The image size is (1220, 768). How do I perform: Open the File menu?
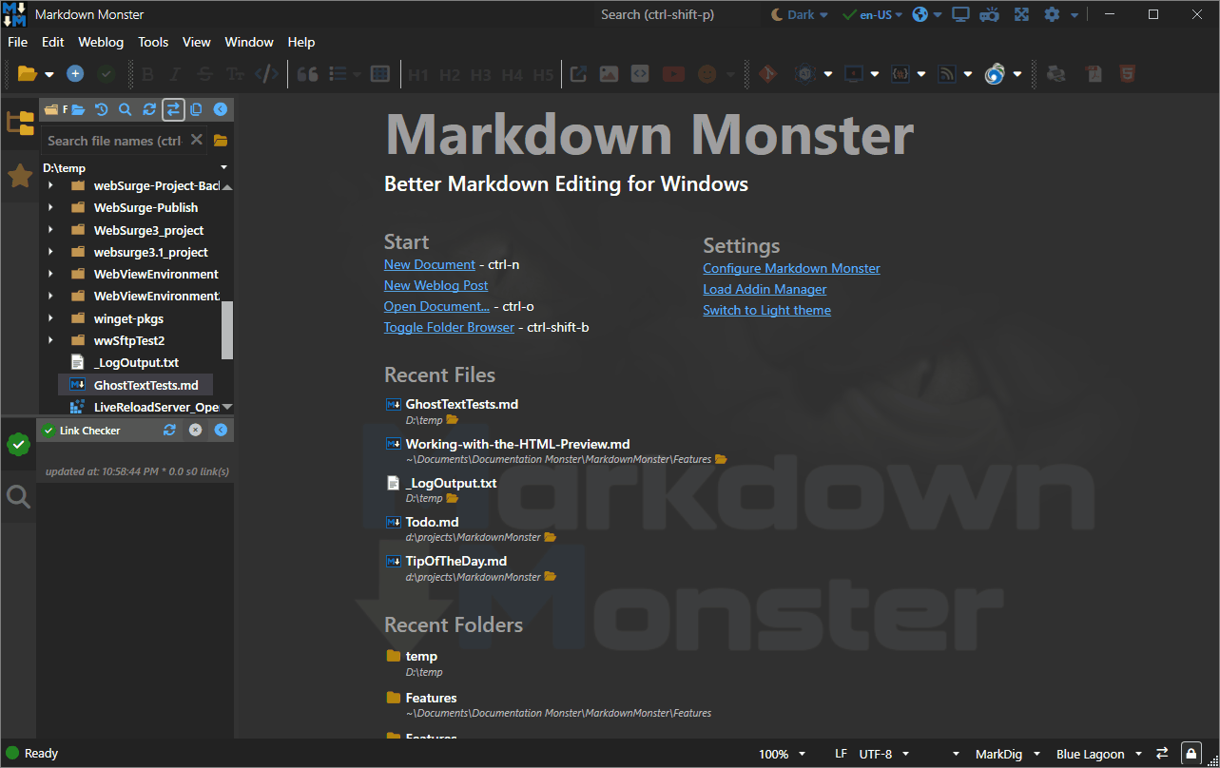click(17, 42)
